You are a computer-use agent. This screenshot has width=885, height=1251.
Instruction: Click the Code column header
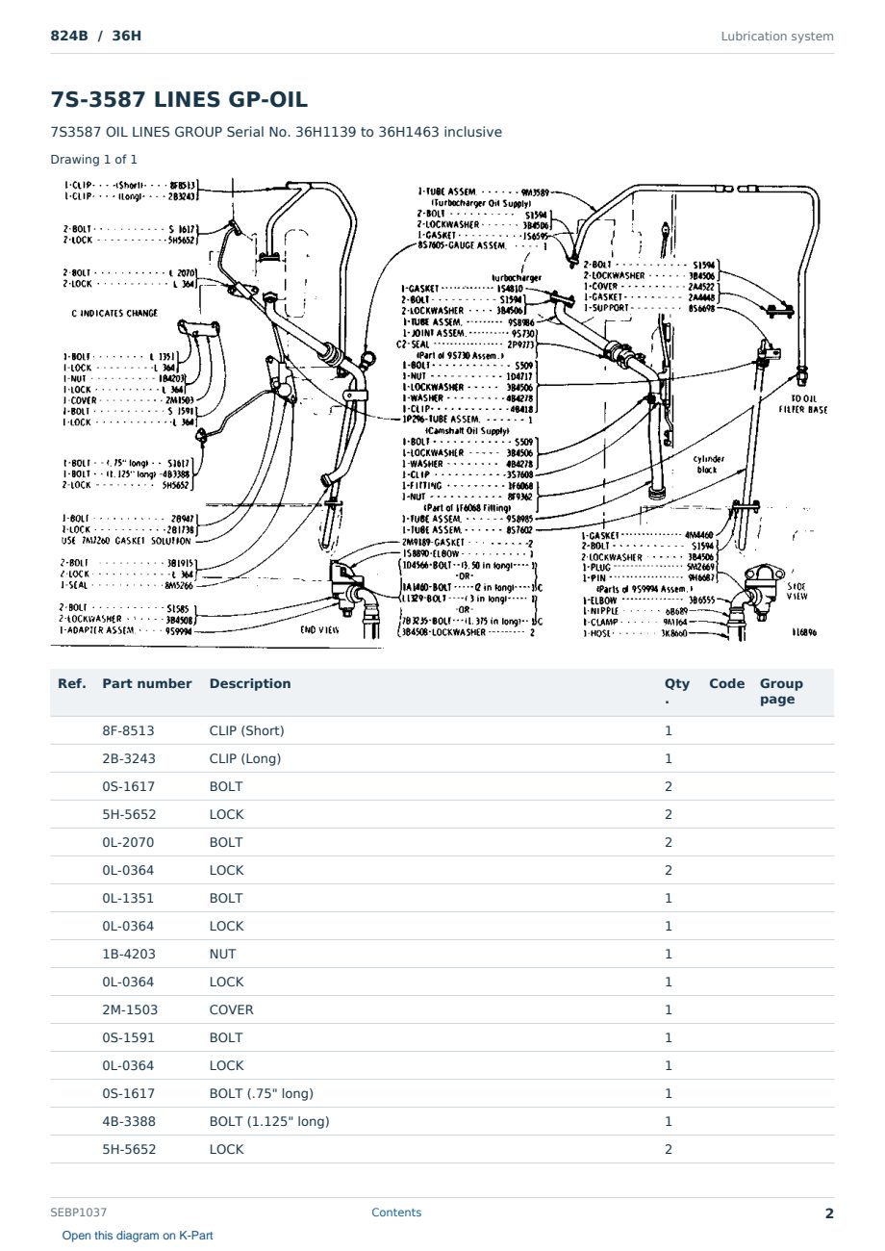coord(727,683)
